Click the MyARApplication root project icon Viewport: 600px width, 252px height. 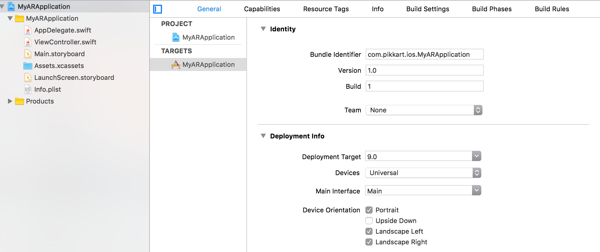point(11,6)
